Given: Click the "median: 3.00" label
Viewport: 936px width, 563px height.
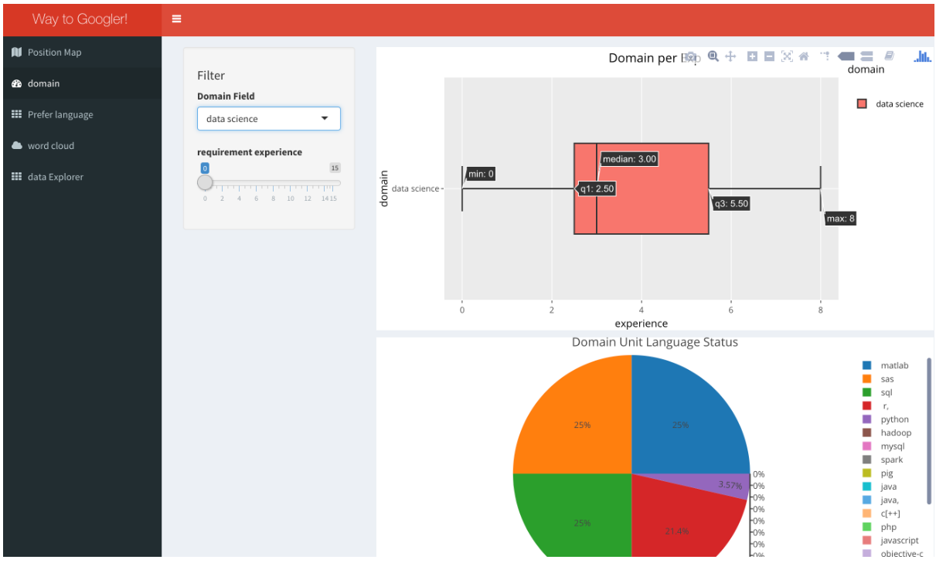Looking at the screenshot, I should pyautogui.click(x=629, y=159).
